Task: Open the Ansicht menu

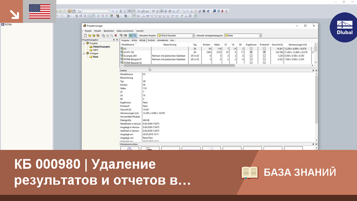Action: (x=140, y=31)
